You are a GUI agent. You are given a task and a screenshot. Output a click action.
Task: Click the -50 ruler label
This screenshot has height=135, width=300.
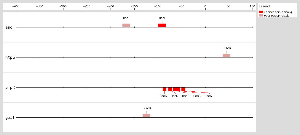point(182,6)
